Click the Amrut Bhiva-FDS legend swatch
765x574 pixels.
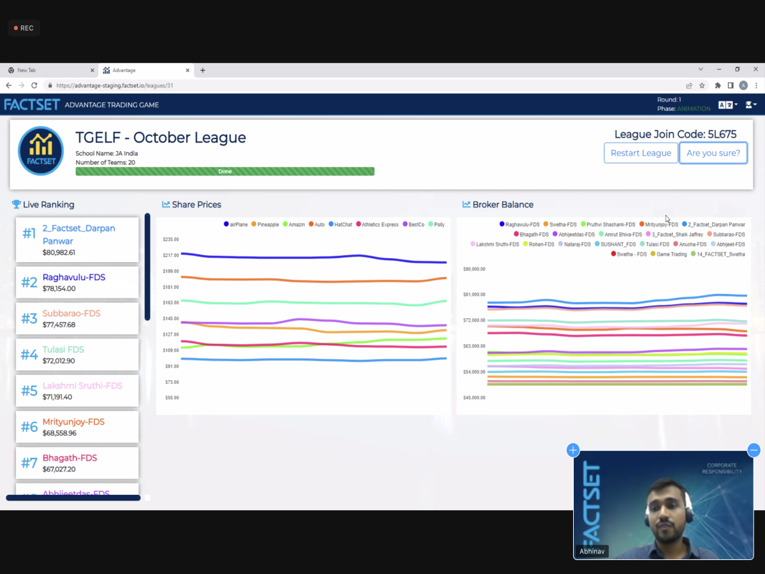pyautogui.click(x=601, y=235)
